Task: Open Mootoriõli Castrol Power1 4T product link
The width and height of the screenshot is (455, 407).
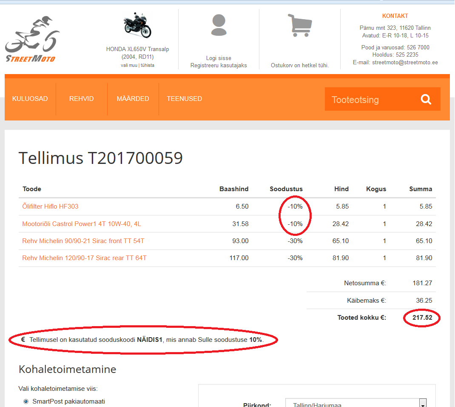Action: pyautogui.click(x=82, y=224)
